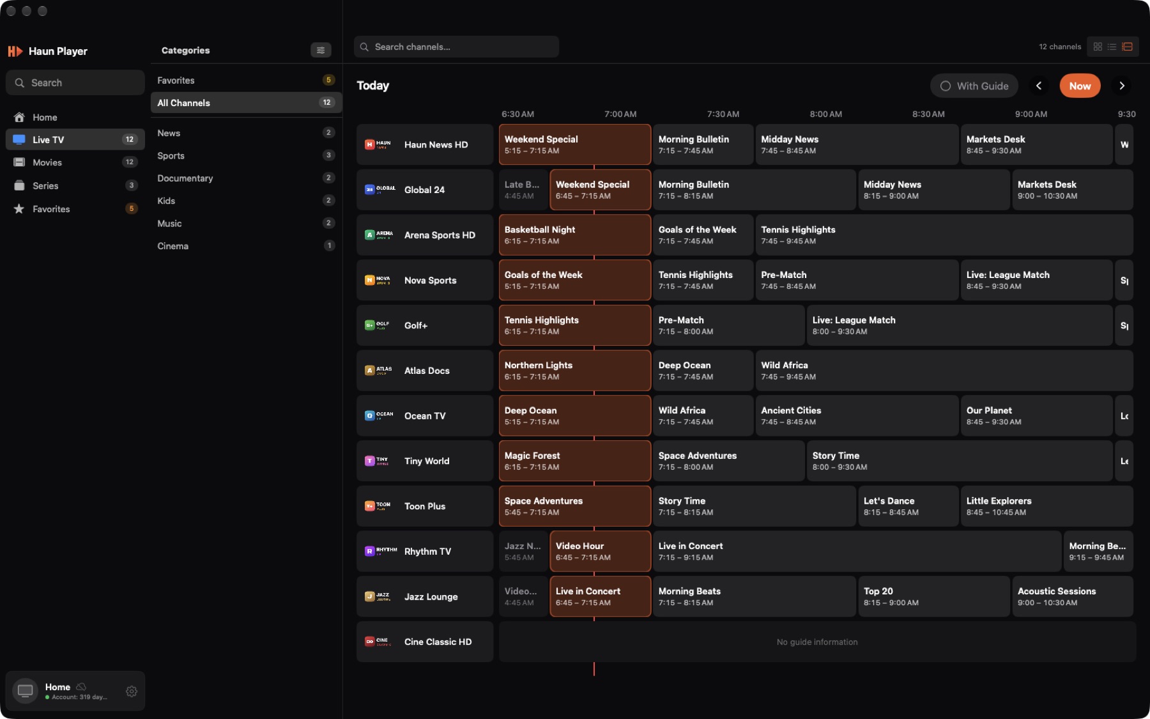1150x719 pixels.
Task: Open the categories filter options icon
Action: click(x=321, y=50)
